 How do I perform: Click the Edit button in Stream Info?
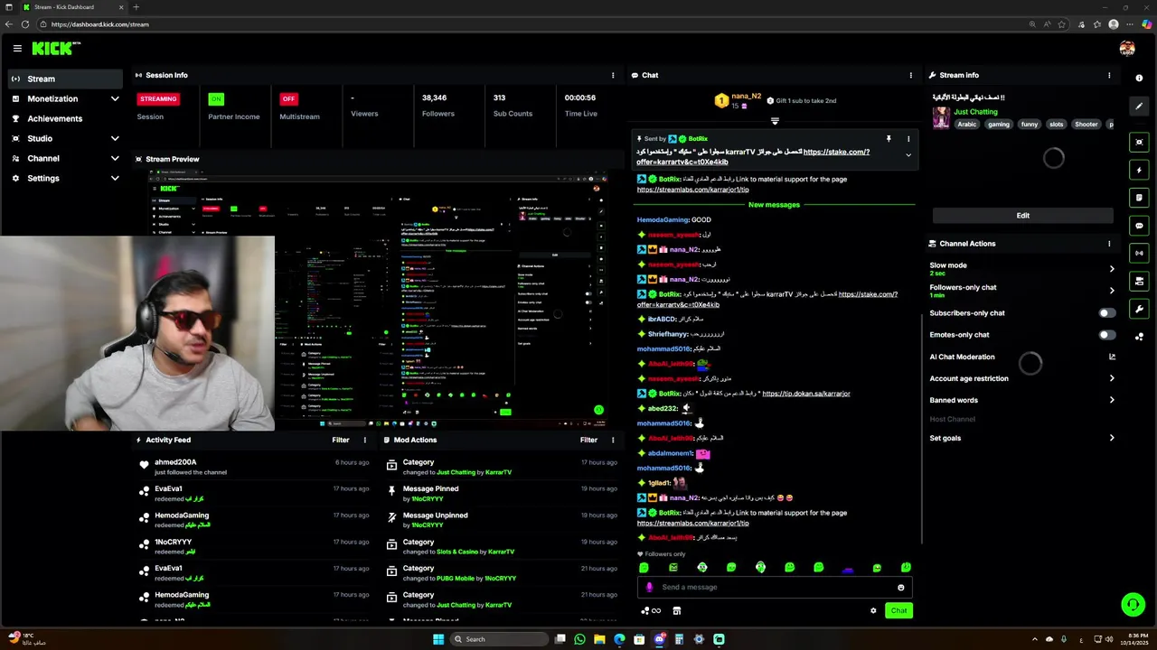pos(1022,216)
